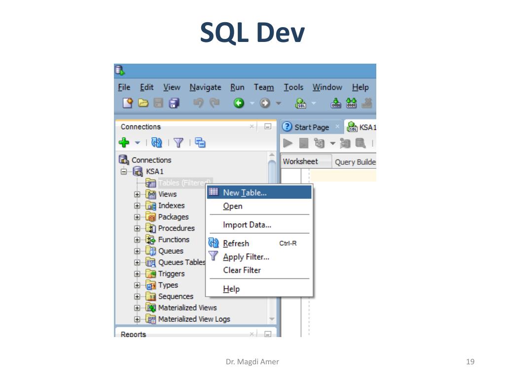Click Connections tree scrollbar up arrow
Viewport: 505px width, 379px height.
click(272, 155)
